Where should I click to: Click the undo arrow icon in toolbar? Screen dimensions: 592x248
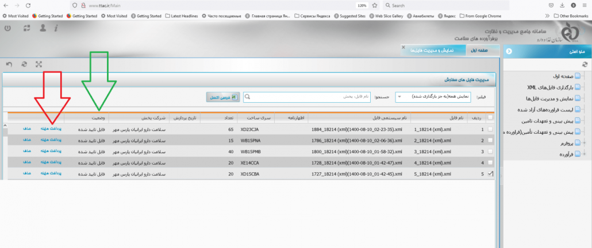(9, 64)
